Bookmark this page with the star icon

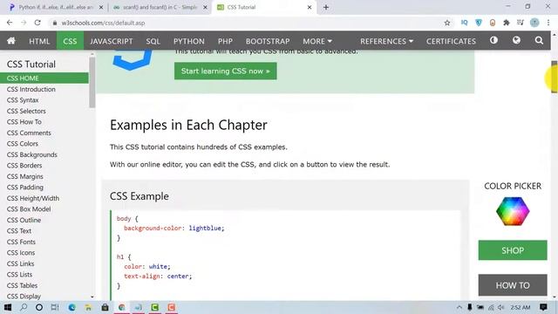(x=447, y=23)
